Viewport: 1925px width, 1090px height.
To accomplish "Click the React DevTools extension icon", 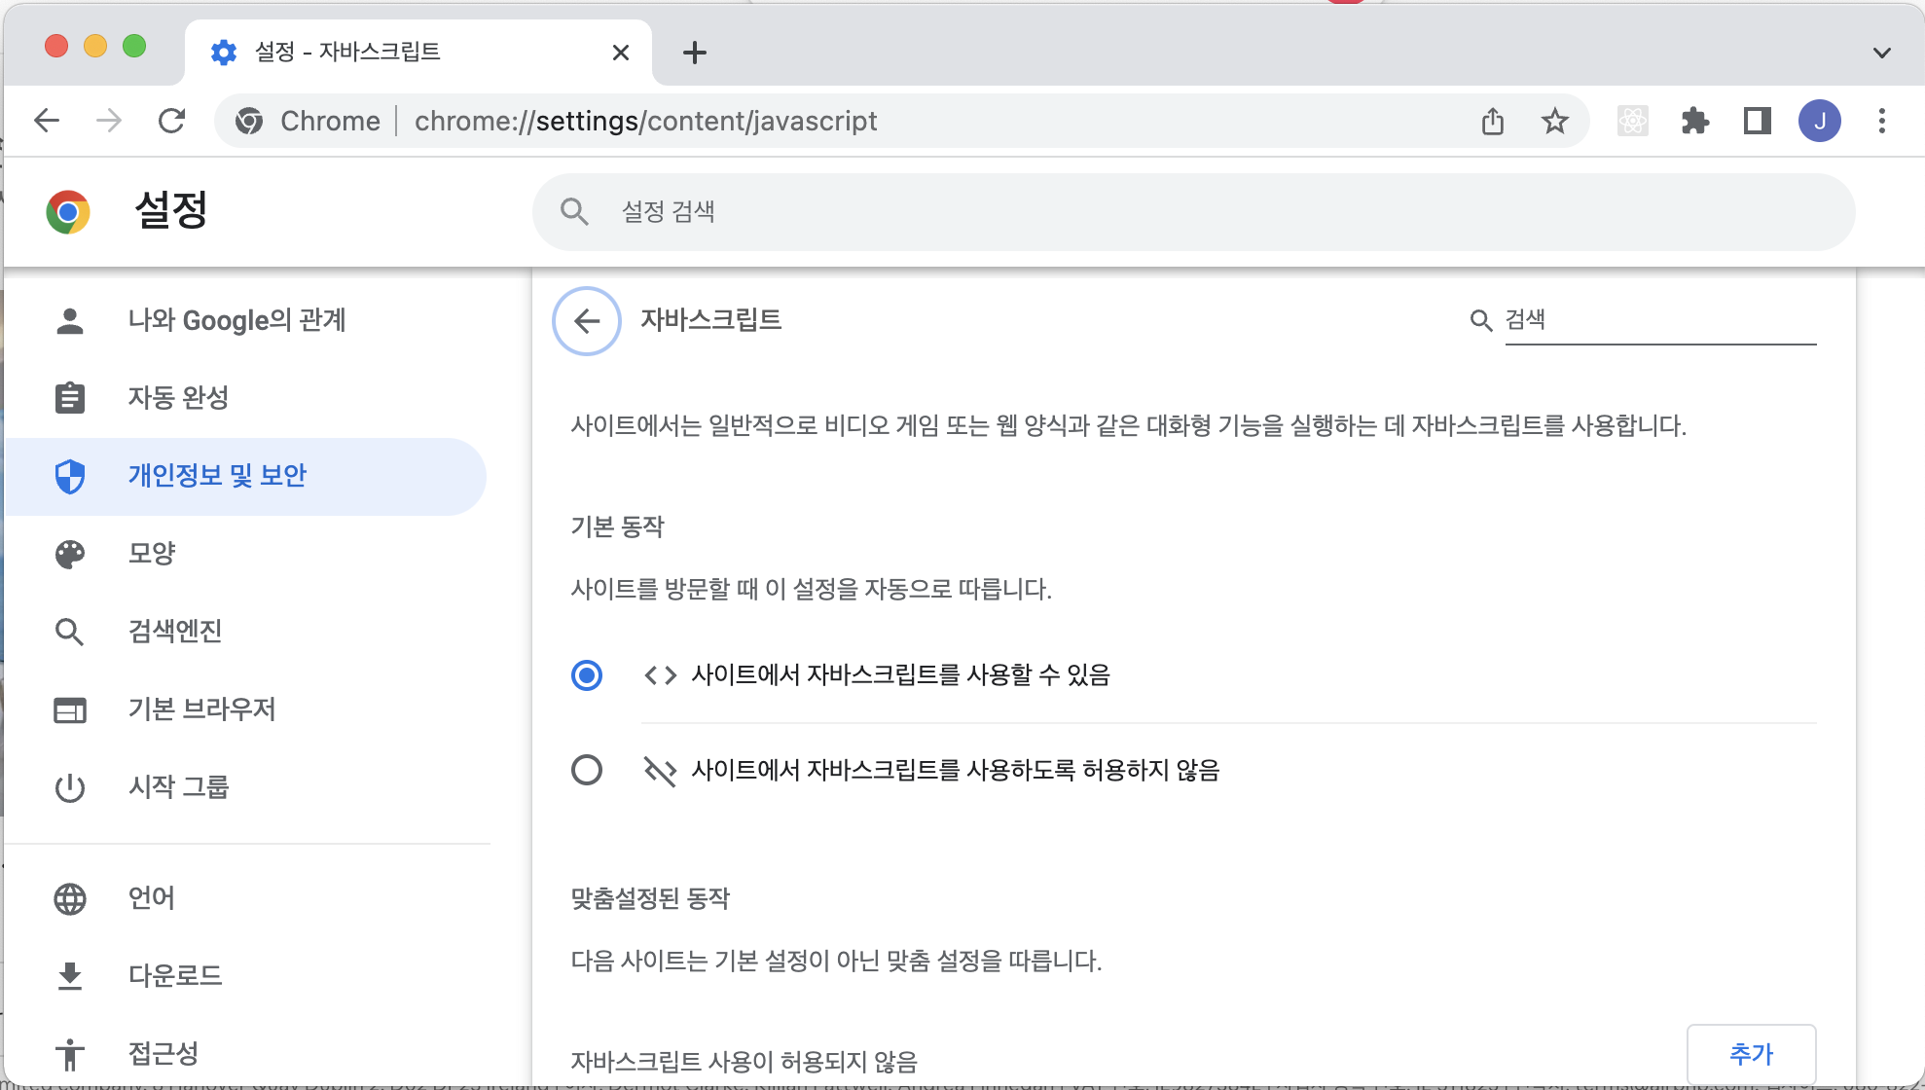I will point(1632,121).
